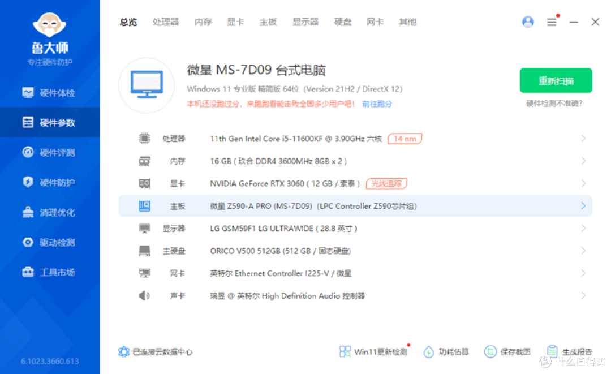Click the memory module icon
The image size is (611, 374).
[x=145, y=161]
